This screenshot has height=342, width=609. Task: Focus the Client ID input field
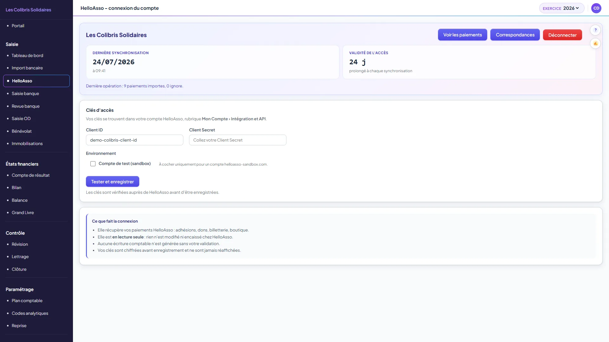(134, 140)
